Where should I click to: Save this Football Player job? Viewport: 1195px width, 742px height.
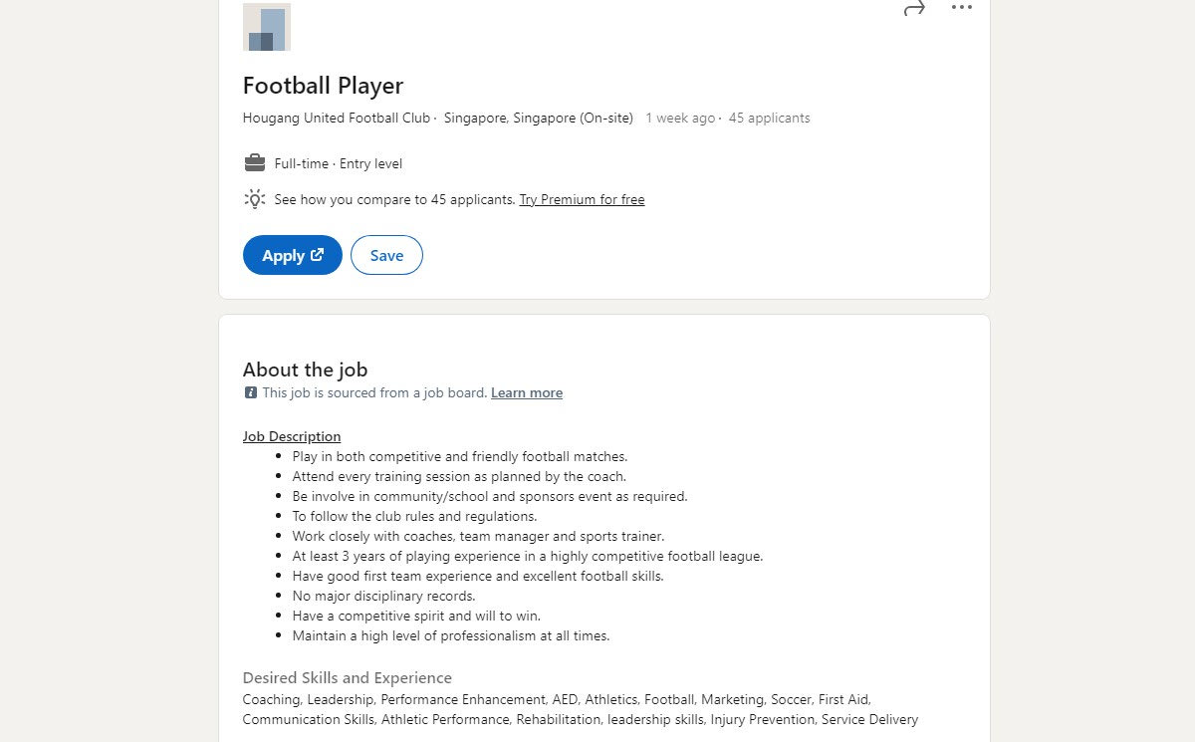pos(386,255)
